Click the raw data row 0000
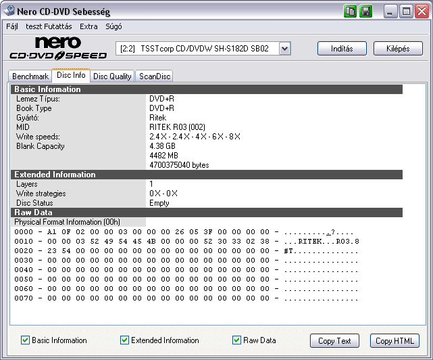 (x=184, y=232)
